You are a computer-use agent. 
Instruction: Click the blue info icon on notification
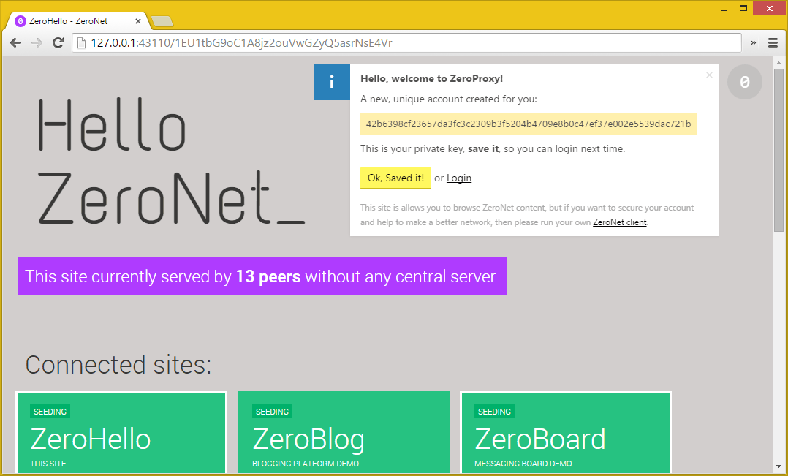point(332,82)
